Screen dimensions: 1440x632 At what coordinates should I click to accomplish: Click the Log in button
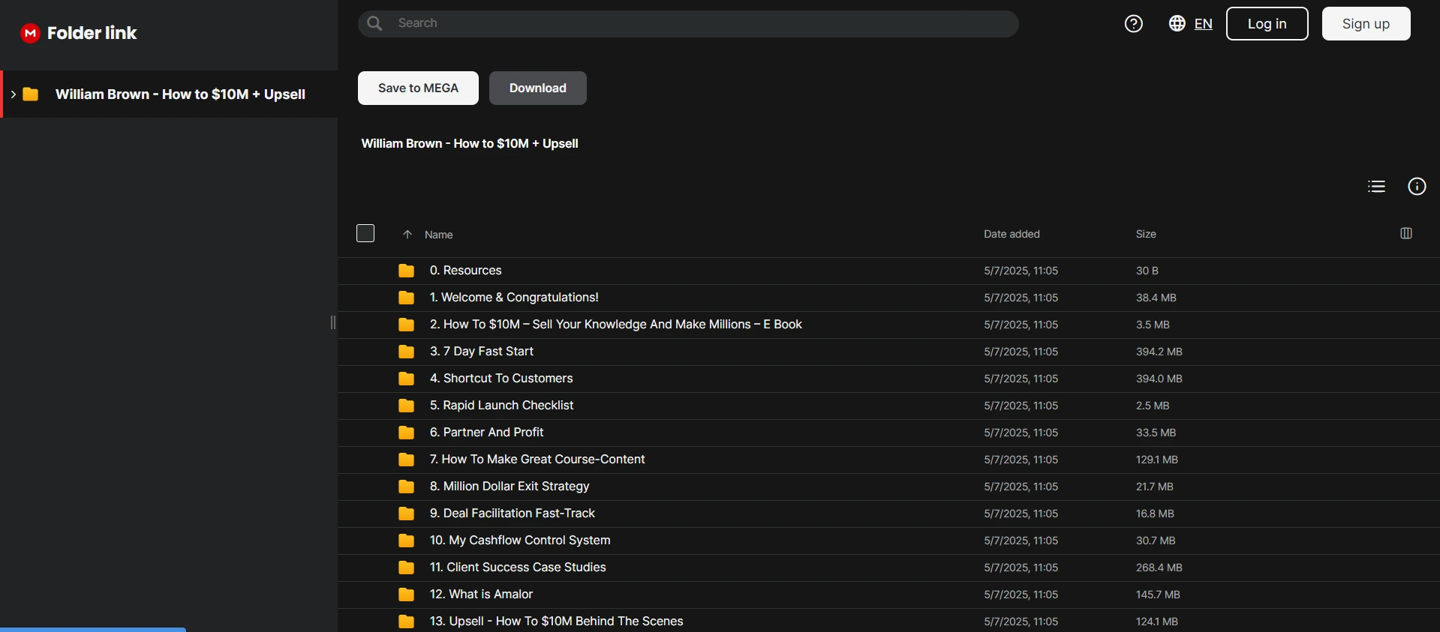click(x=1267, y=23)
